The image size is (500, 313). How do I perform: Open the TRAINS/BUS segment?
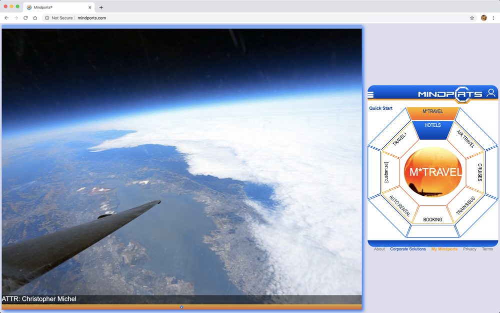[x=465, y=205]
